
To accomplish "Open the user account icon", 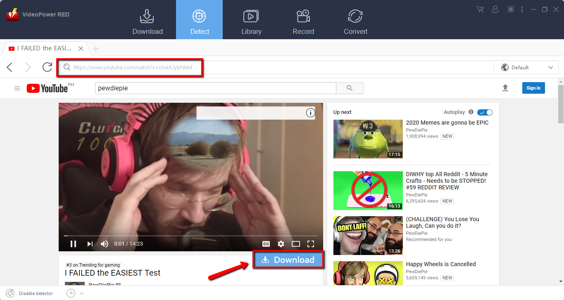I will point(495,9).
